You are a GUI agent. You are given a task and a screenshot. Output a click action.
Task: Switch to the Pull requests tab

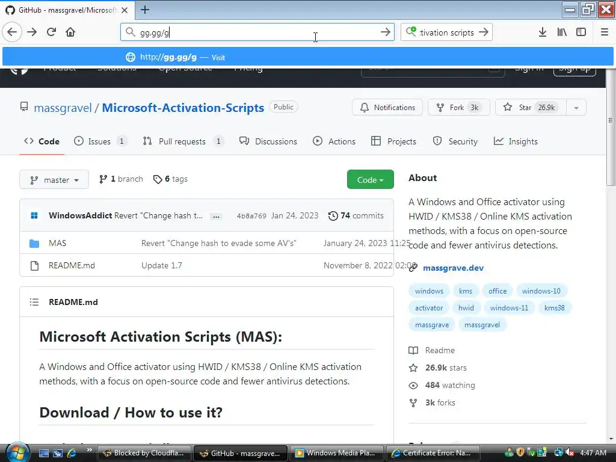pyautogui.click(x=183, y=141)
